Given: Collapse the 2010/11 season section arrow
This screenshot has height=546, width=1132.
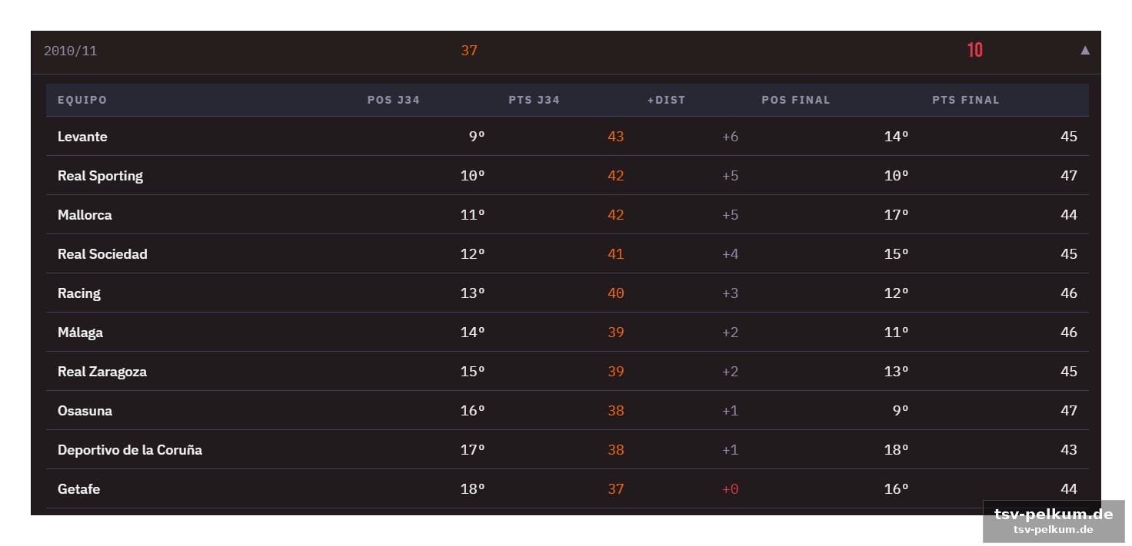Looking at the screenshot, I should coord(1085,51).
